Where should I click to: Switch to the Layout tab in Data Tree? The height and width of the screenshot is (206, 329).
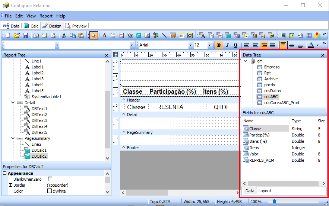click(265, 191)
